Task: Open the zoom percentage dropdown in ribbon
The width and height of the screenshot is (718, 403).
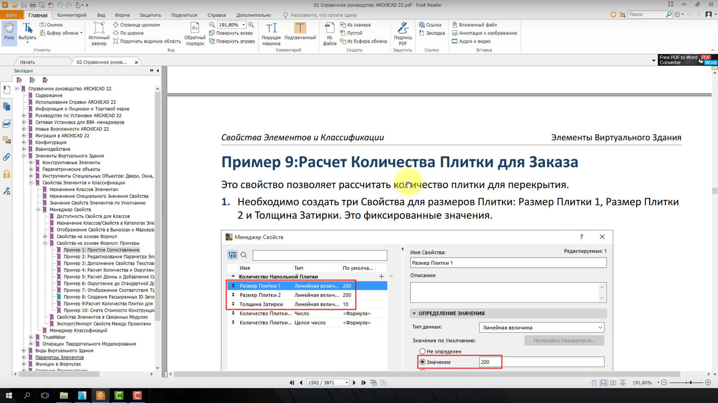Action: [244, 25]
